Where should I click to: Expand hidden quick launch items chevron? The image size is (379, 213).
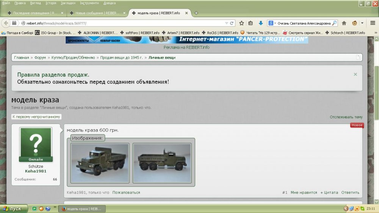(x=55, y=207)
